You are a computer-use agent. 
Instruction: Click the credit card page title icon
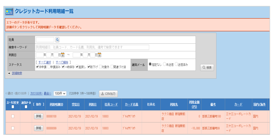point(10,11)
